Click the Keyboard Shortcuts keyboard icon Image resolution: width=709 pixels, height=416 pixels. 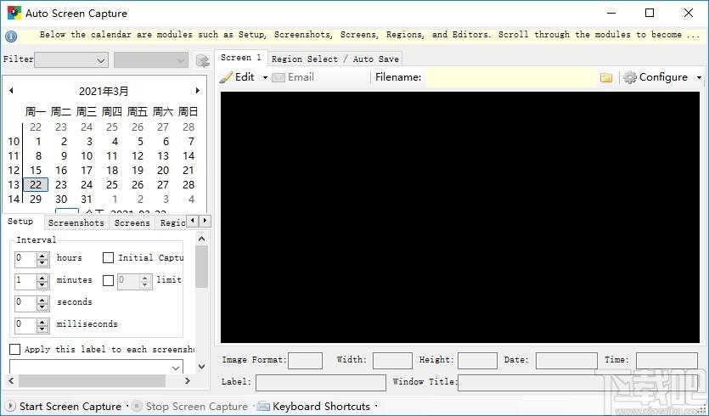[263, 406]
